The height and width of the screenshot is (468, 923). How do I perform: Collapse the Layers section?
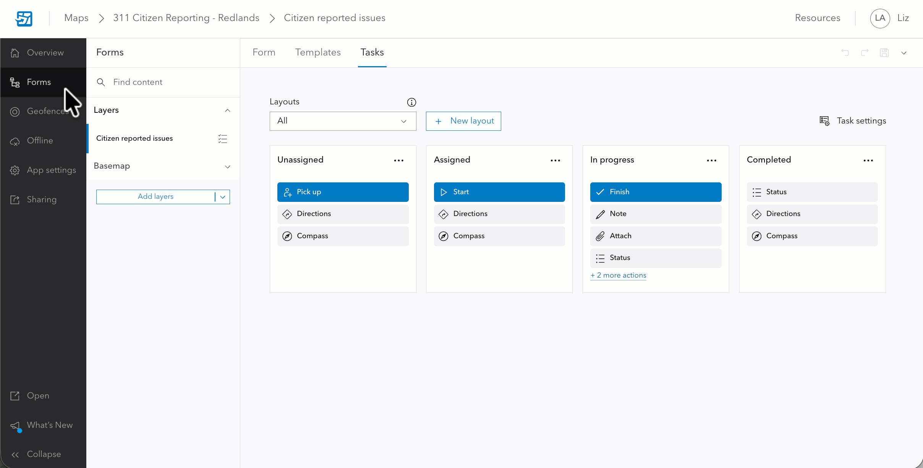[227, 110]
